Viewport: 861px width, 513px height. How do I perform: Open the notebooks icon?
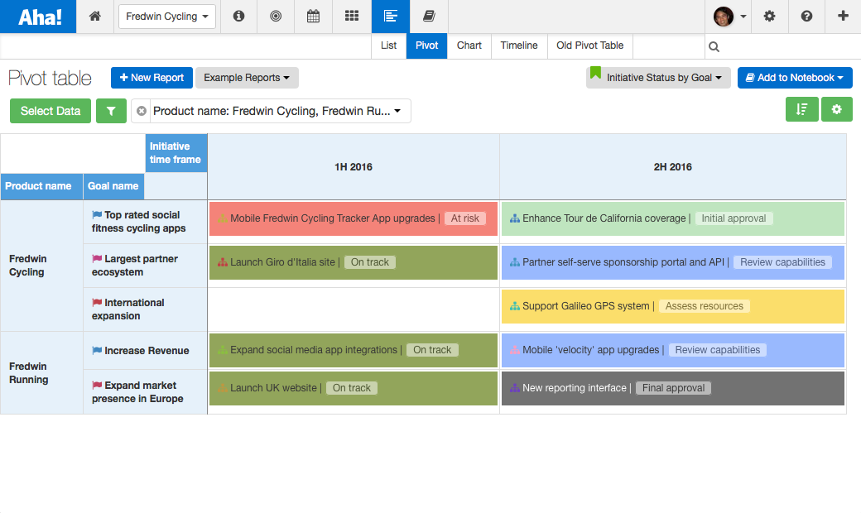coord(426,16)
